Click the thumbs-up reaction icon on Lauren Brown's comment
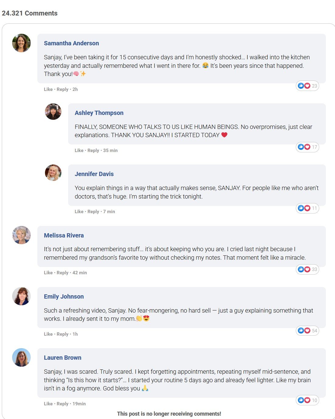 [301, 400]
